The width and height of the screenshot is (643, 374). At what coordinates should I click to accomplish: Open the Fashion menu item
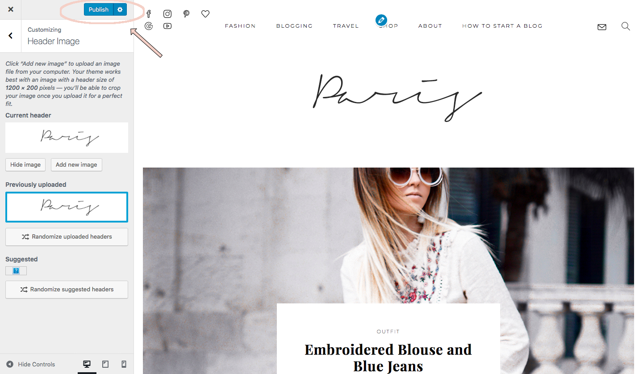tap(240, 26)
